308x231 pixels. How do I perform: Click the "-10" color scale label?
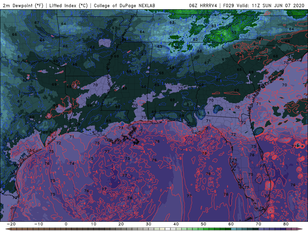click(38, 224)
